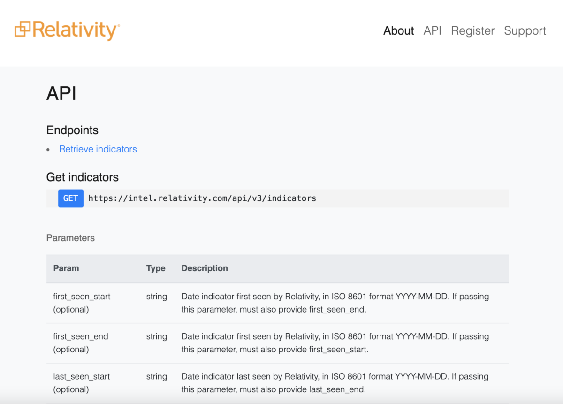Open the API nav item
The image size is (563, 404).
click(x=433, y=31)
